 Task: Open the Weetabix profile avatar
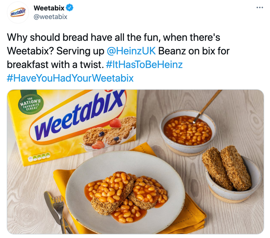click(18, 13)
